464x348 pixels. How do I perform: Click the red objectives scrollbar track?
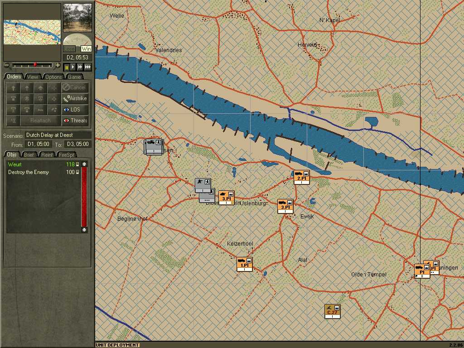point(84,197)
